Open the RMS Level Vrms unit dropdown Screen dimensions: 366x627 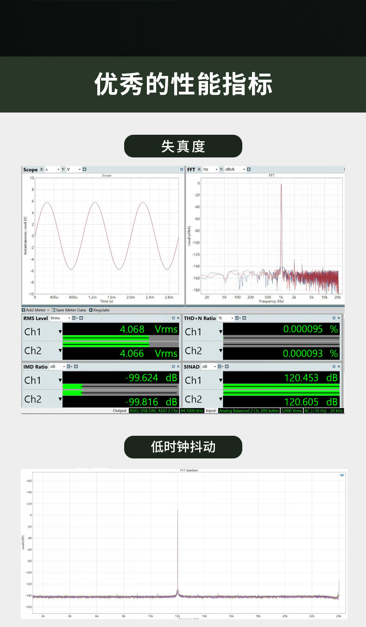pyautogui.click(x=60, y=318)
